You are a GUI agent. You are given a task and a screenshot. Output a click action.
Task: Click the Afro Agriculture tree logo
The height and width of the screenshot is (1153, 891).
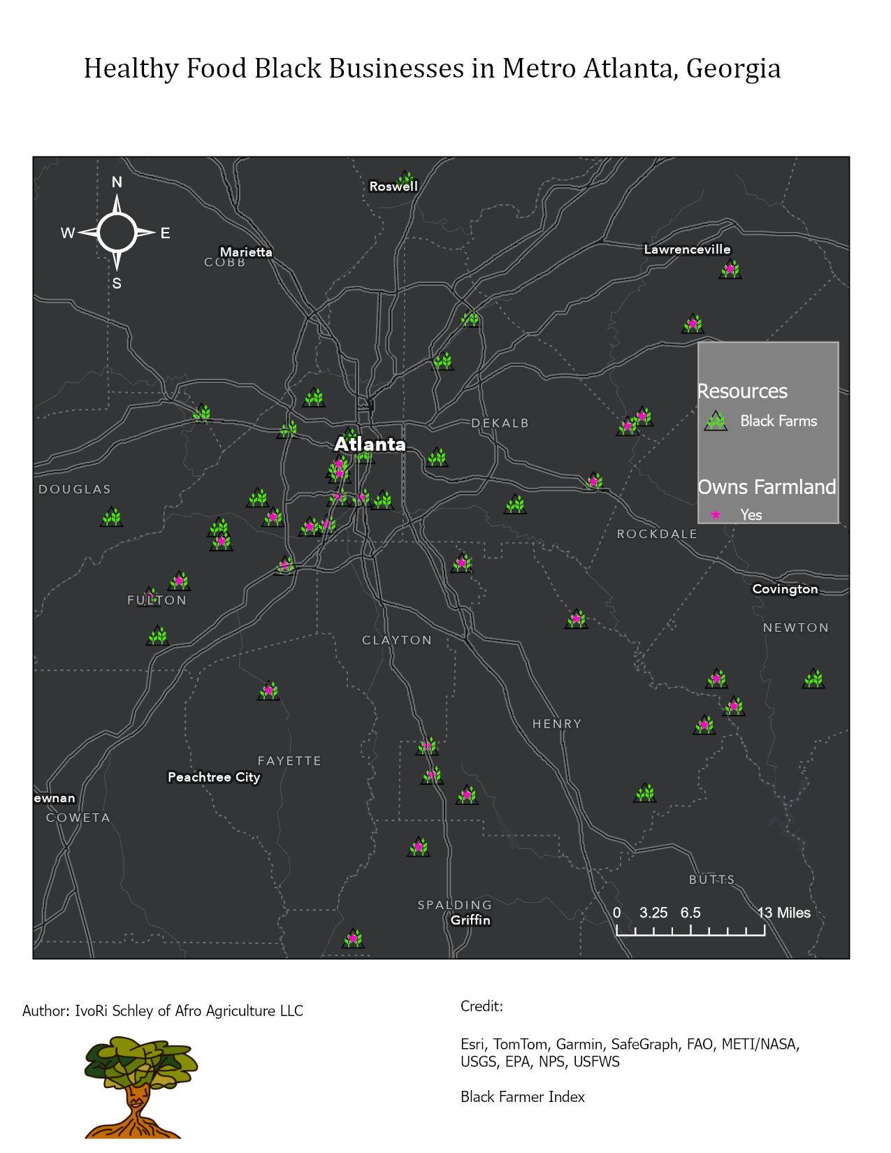(140, 1087)
